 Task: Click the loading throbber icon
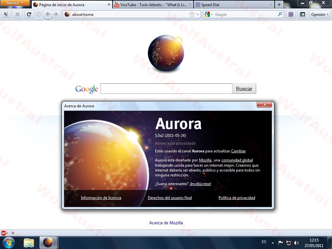coord(38,14)
